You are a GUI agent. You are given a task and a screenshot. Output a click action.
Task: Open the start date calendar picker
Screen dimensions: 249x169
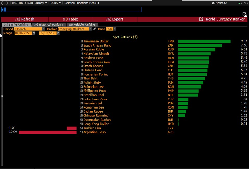click(x=34, y=33)
